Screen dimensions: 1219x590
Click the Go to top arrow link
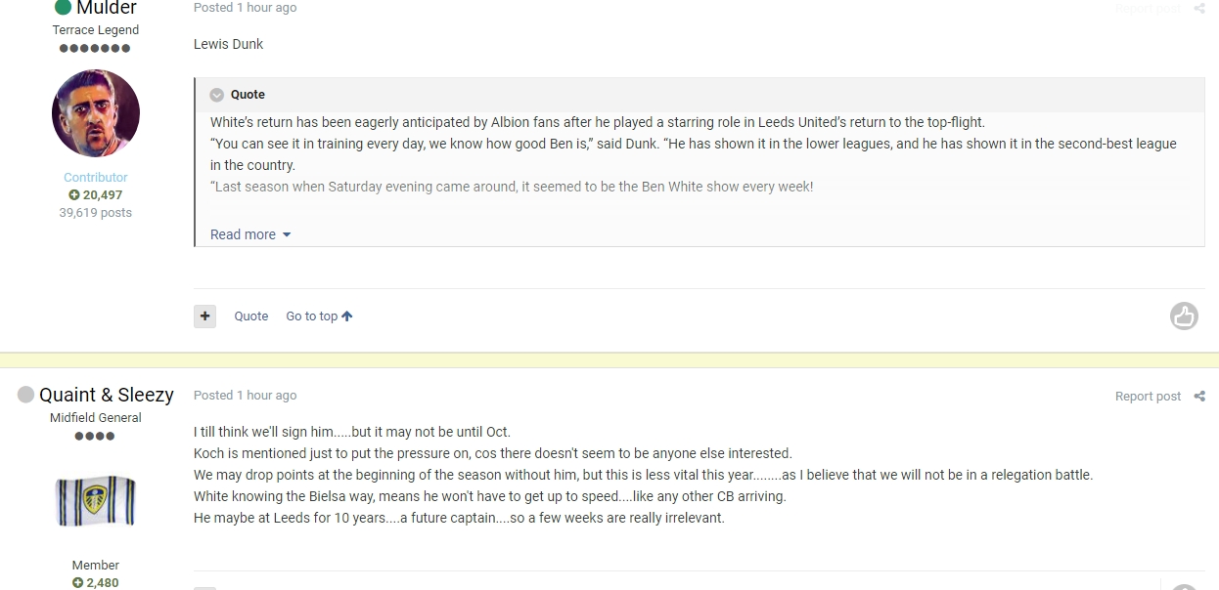click(x=319, y=316)
